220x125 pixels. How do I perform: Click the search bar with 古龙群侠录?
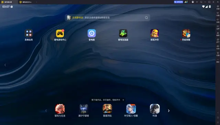click(x=107, y=17)
